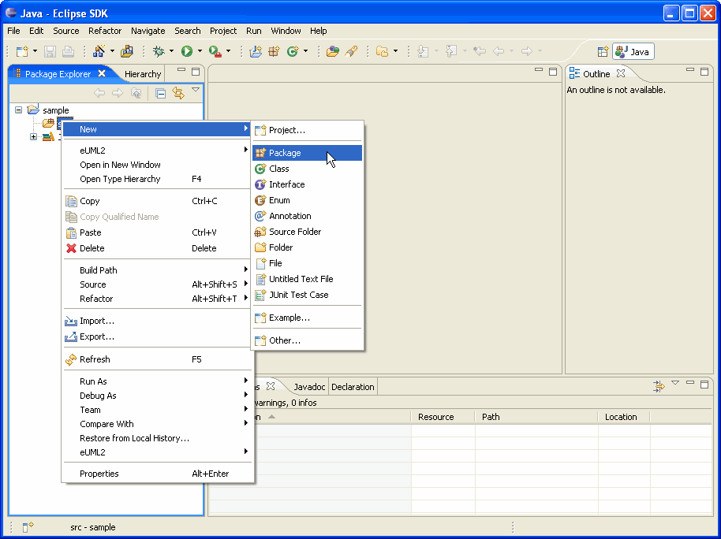This screenshot has height=539, width=721.
Task: Open the bottom panel view menu triangle
Action: (x=675, y=383)
